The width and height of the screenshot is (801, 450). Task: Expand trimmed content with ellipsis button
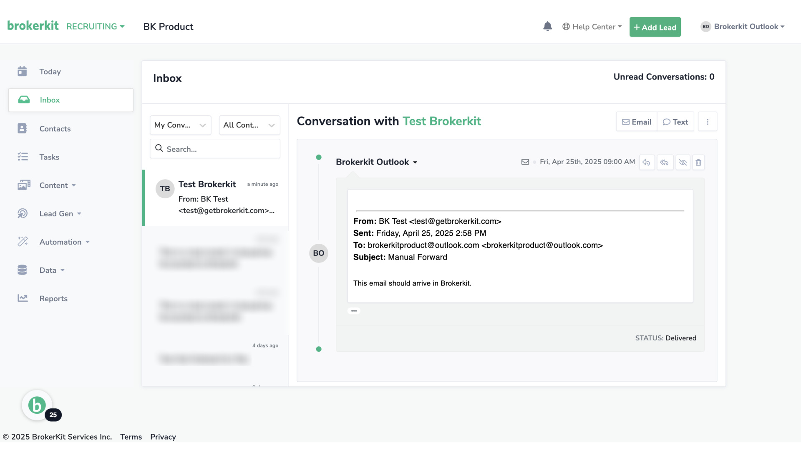click(354, 311)
